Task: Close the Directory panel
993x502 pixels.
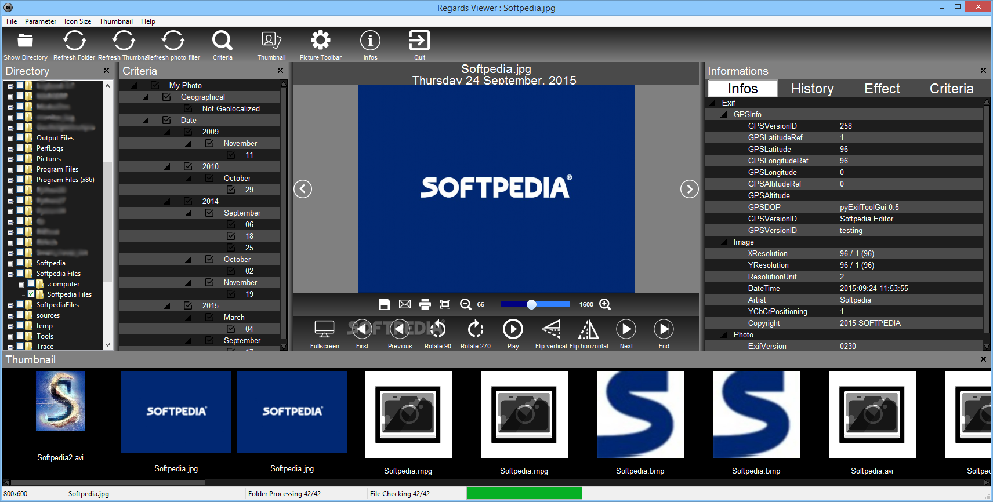Action: 106,71
